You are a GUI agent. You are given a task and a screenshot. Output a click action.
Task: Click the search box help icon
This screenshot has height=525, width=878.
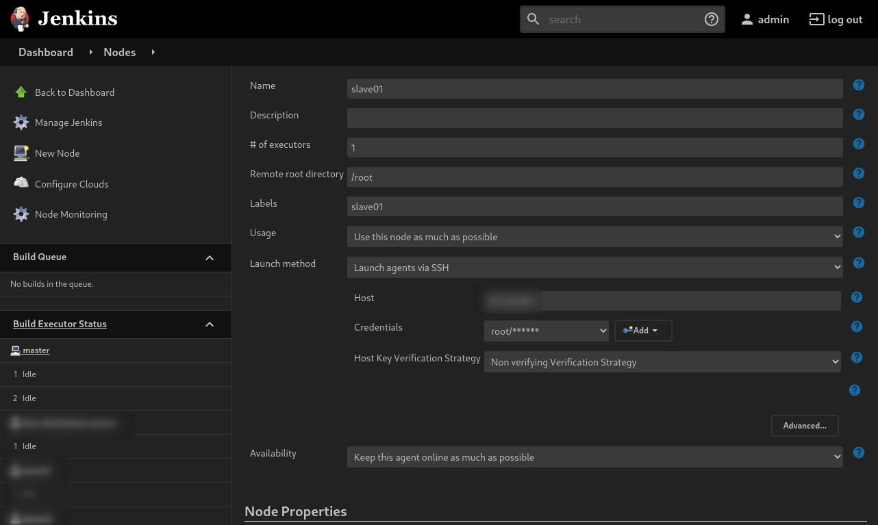[x=712, y=19]
